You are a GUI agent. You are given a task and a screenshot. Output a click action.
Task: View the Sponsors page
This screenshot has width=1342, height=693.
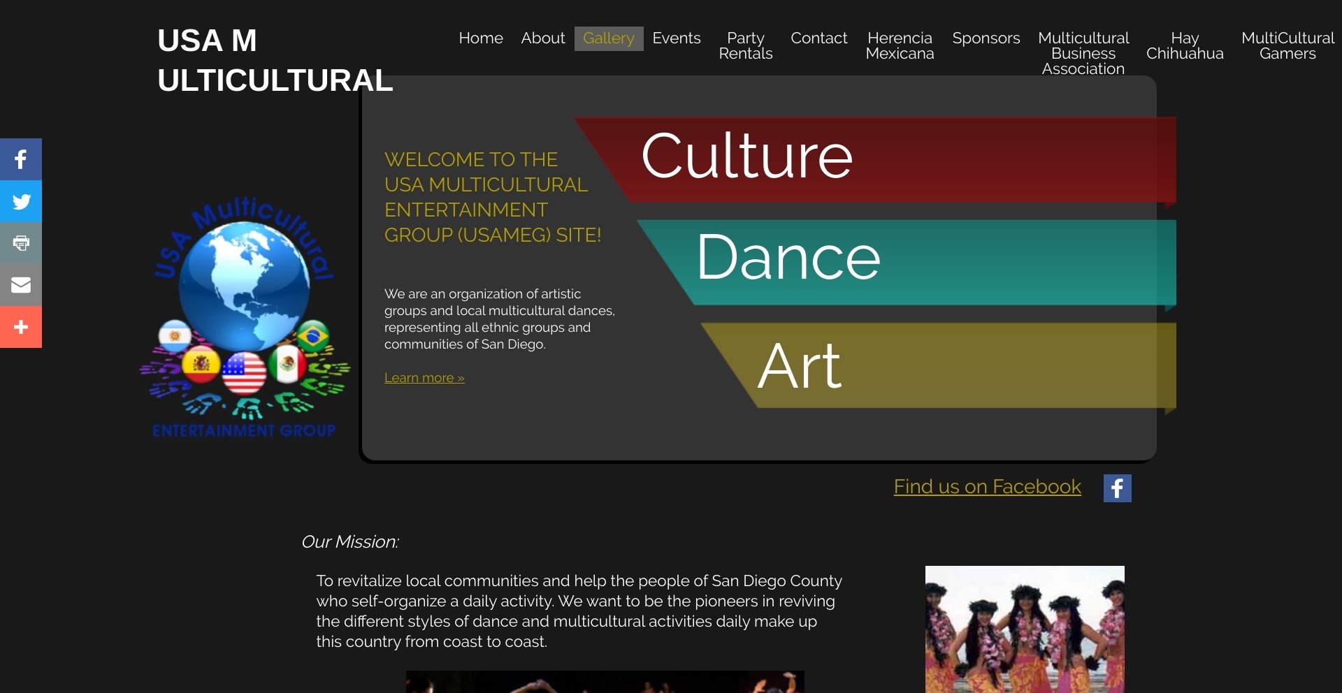click(986, 38)
